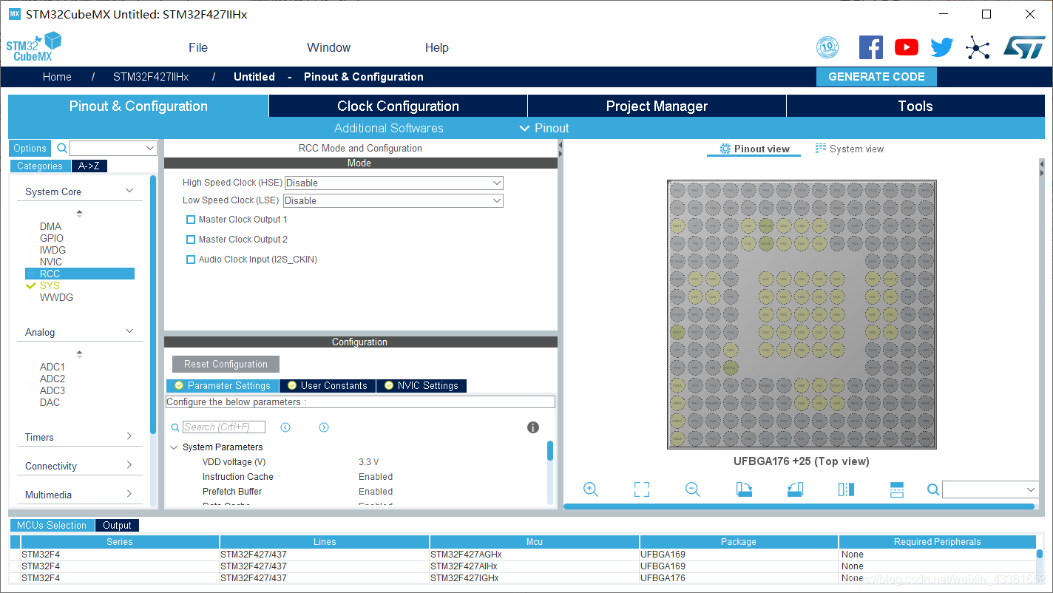Go to Home breadcrumb
The height and width of the screenshot is (593, 1053).
(57, 77)
